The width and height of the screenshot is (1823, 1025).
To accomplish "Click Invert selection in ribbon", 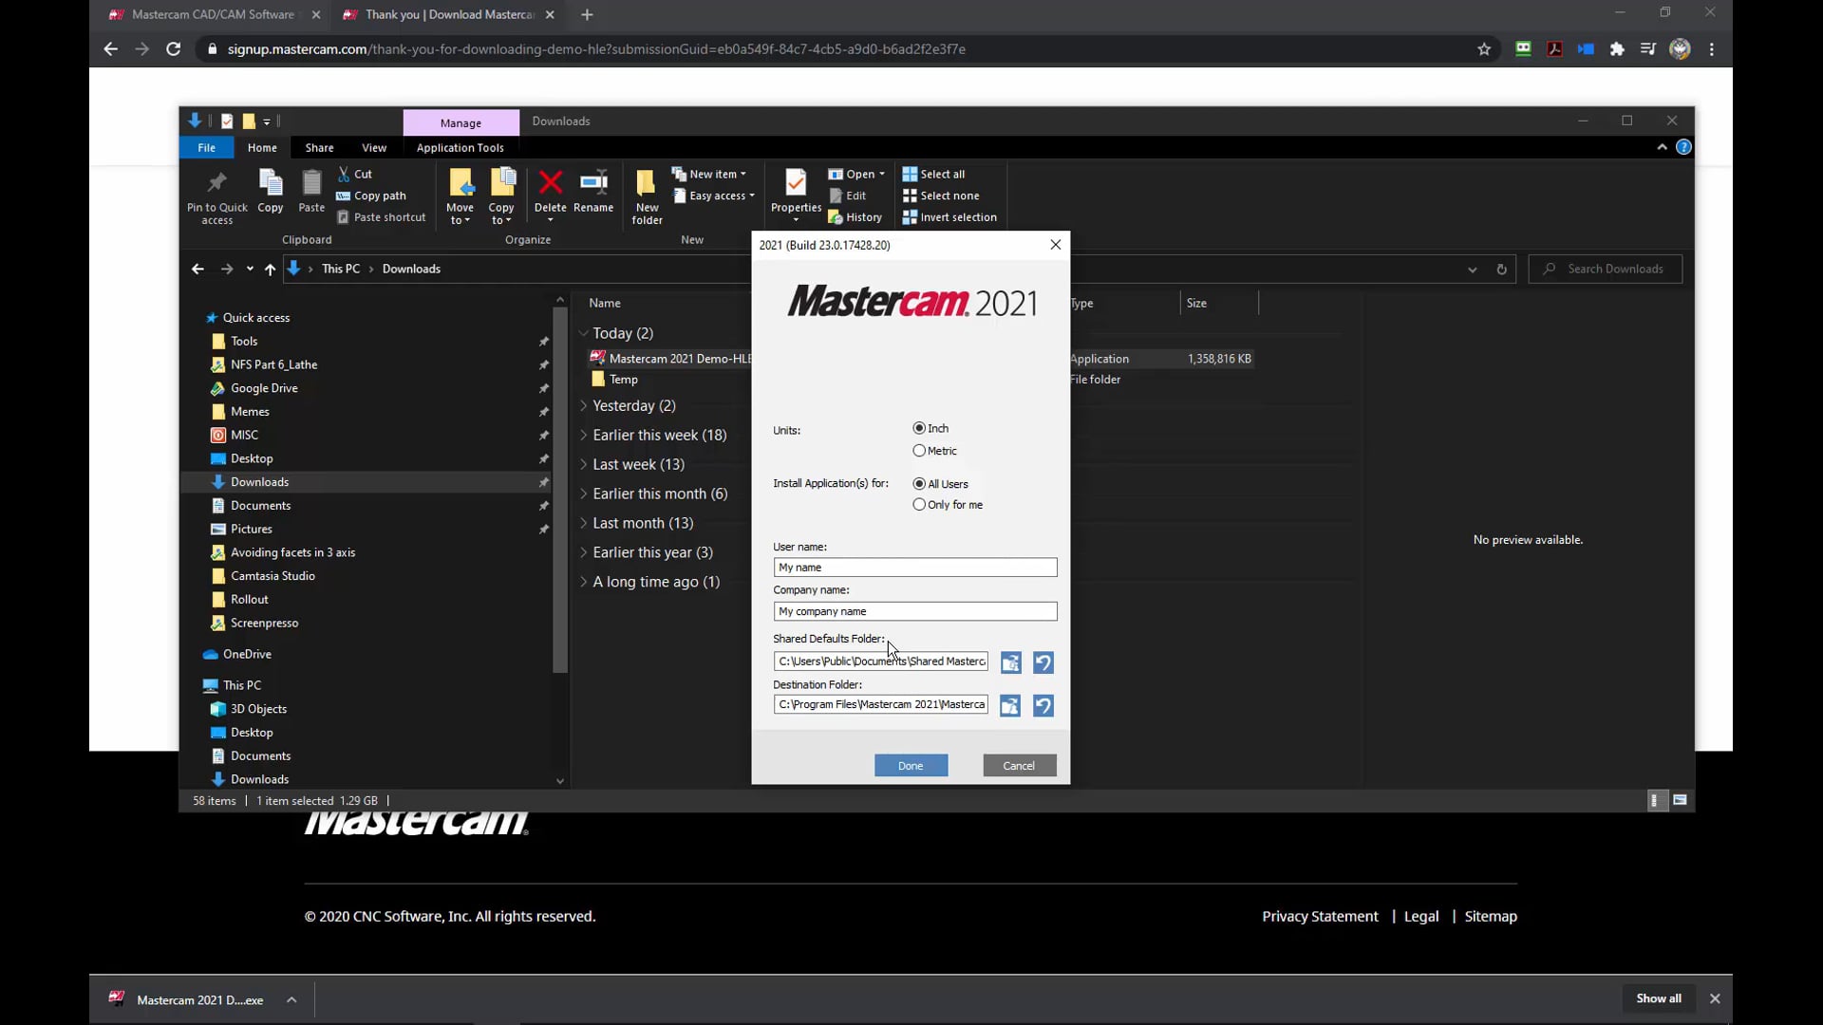I will pyautogui.click(x=949, y=217).
